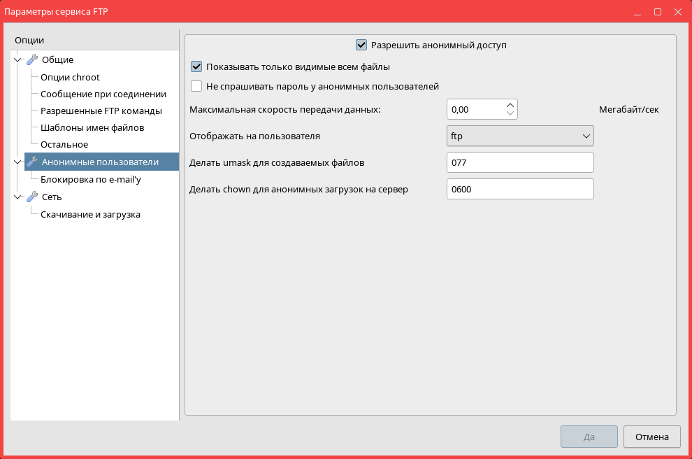Click the wrench icon beside Сеть

point(31,197)
